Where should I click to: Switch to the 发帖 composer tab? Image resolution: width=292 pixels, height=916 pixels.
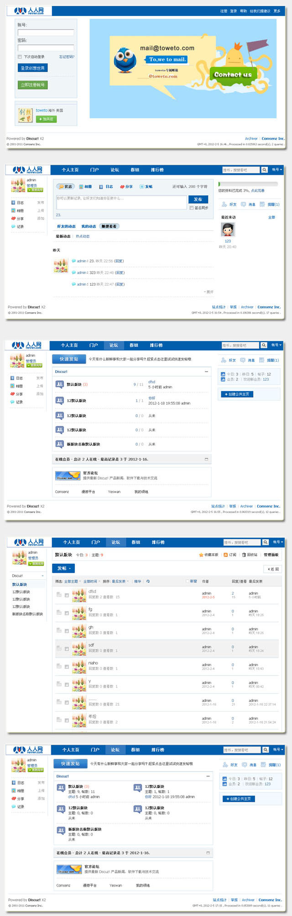click(146, 187)
